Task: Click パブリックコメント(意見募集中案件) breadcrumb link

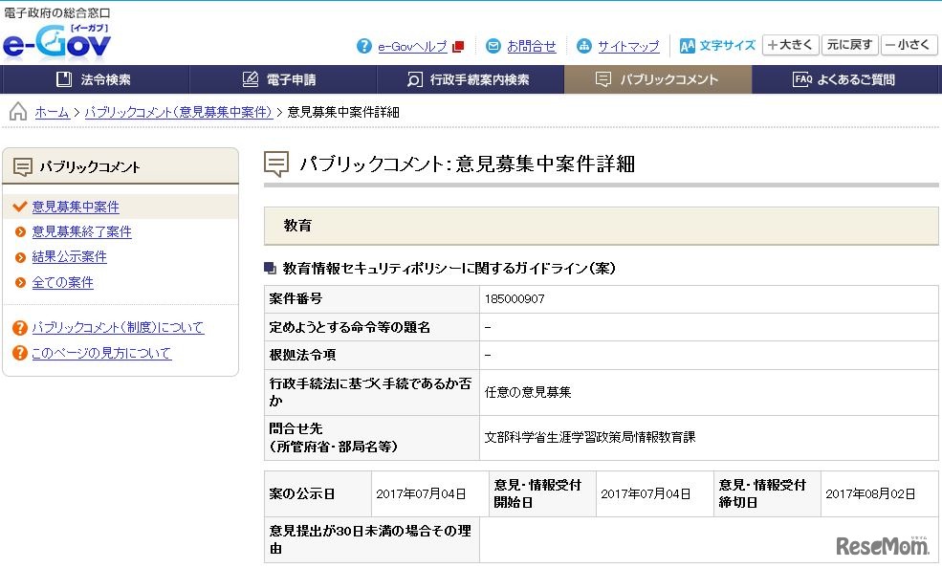Action: [178, 112]
